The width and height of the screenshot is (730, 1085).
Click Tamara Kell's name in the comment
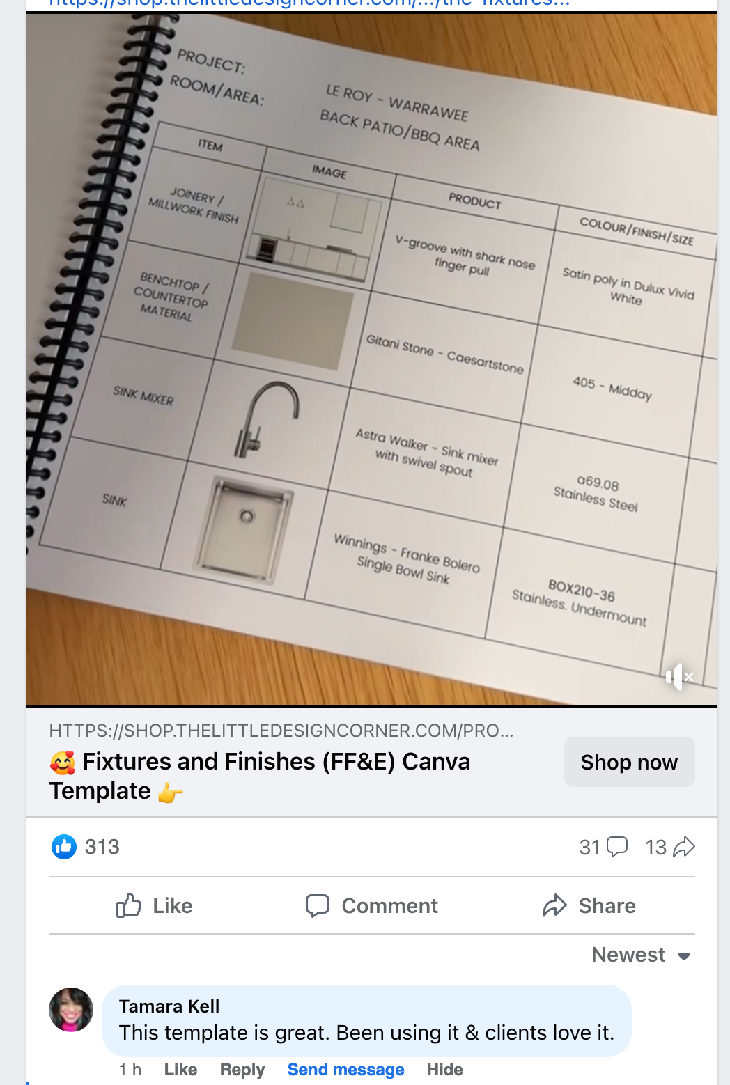click(169, 1006)
